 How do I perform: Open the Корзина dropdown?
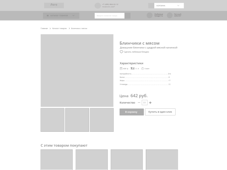(169, 6)
